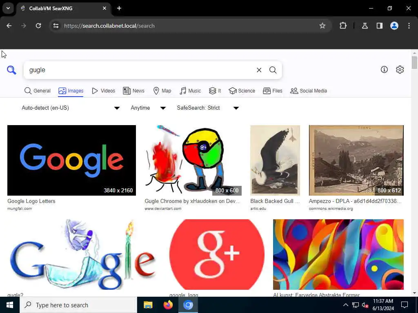Image resolution: width=418 pixels, height=313 pixels.
Task: Click the Google Logo Letters title
Action: pos(31,201)
